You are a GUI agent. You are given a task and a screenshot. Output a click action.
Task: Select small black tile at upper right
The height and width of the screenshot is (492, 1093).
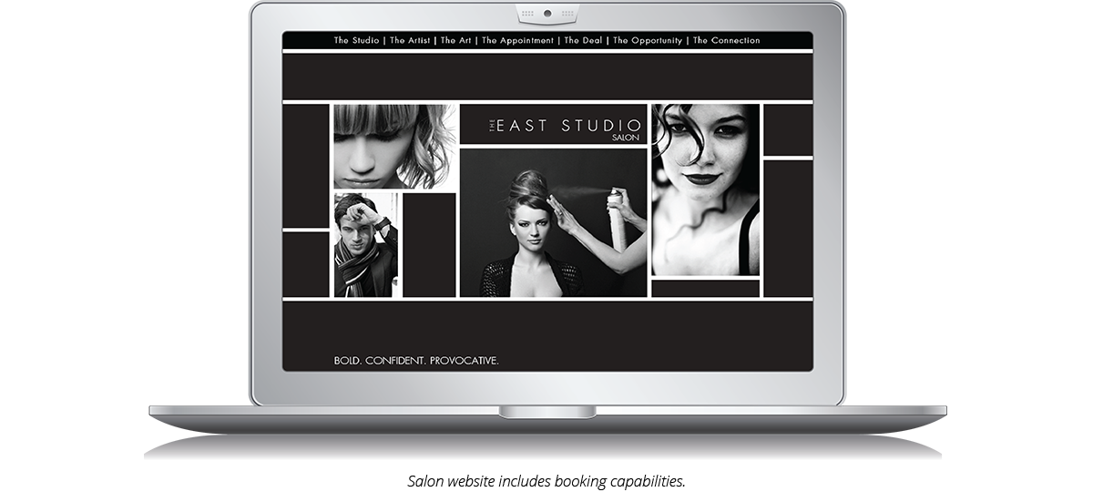787,129
